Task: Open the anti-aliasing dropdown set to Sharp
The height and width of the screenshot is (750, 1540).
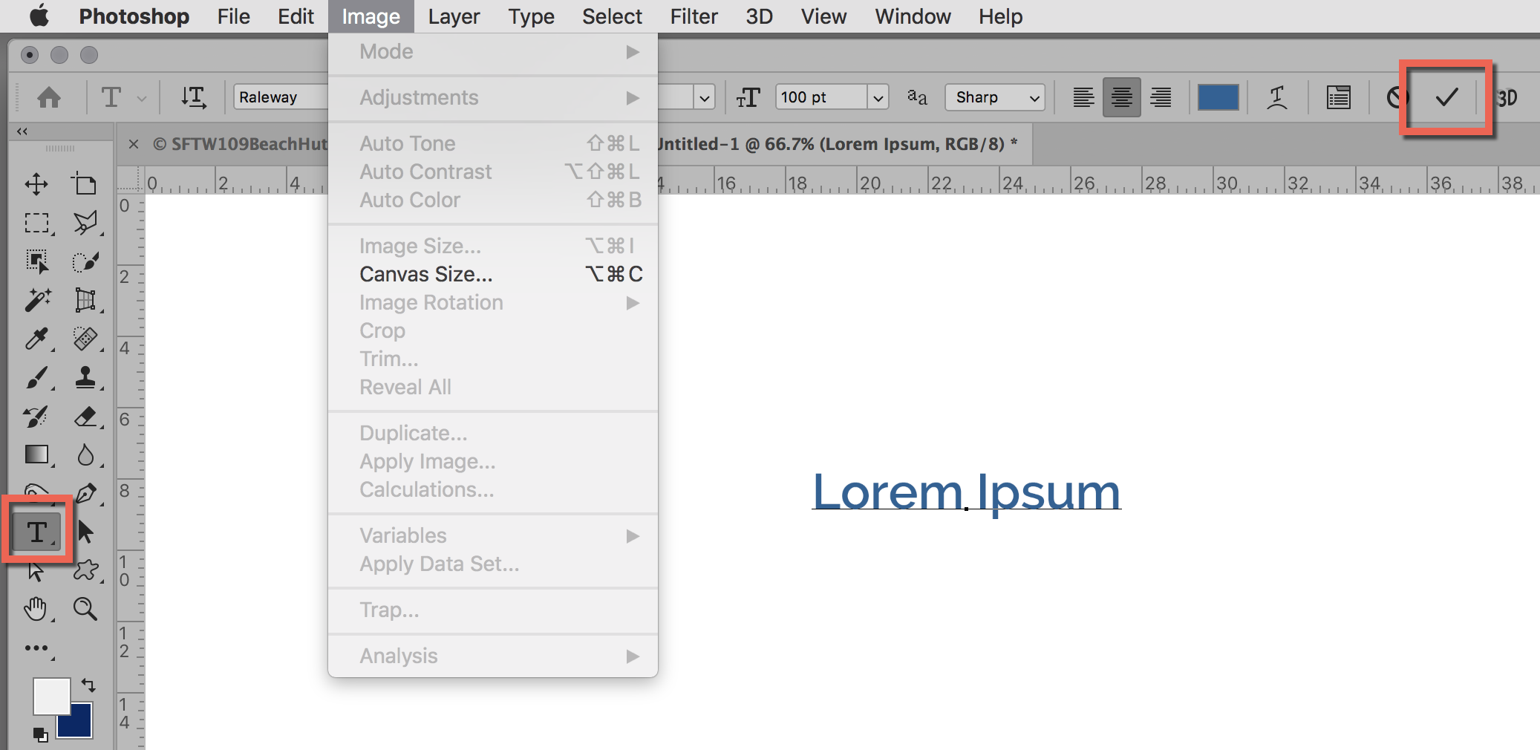Action: 994,97
